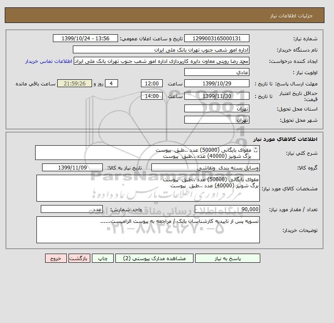The height and width of the screenshot is (323, 334).
Task: Click the شرح کلی نیاز description box
Action: [x=147, y=153]
